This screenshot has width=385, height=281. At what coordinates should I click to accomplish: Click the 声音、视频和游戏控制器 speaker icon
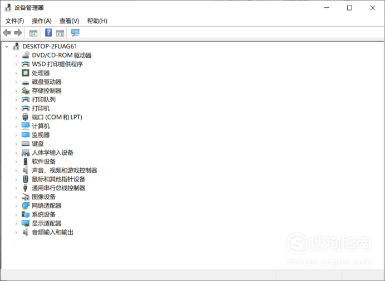pos(26,170)
